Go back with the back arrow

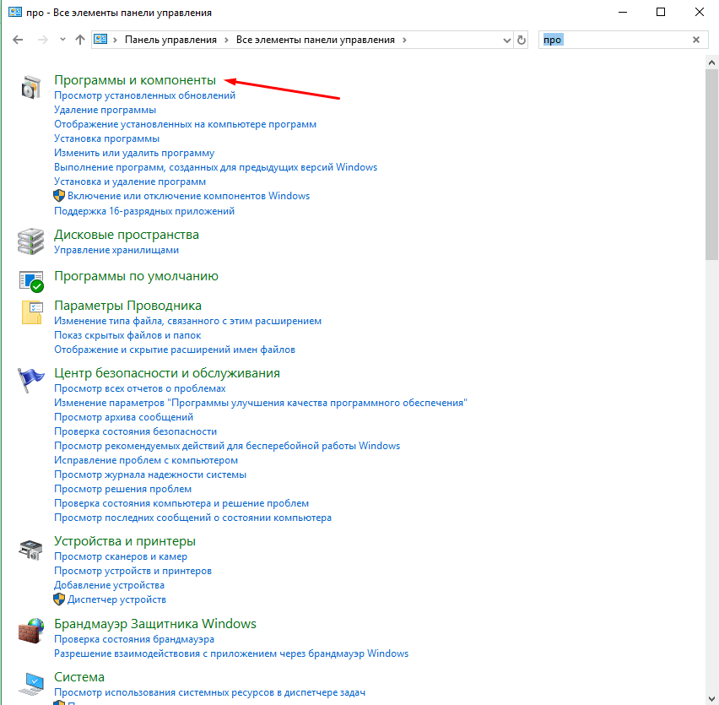tap(18, 40)
